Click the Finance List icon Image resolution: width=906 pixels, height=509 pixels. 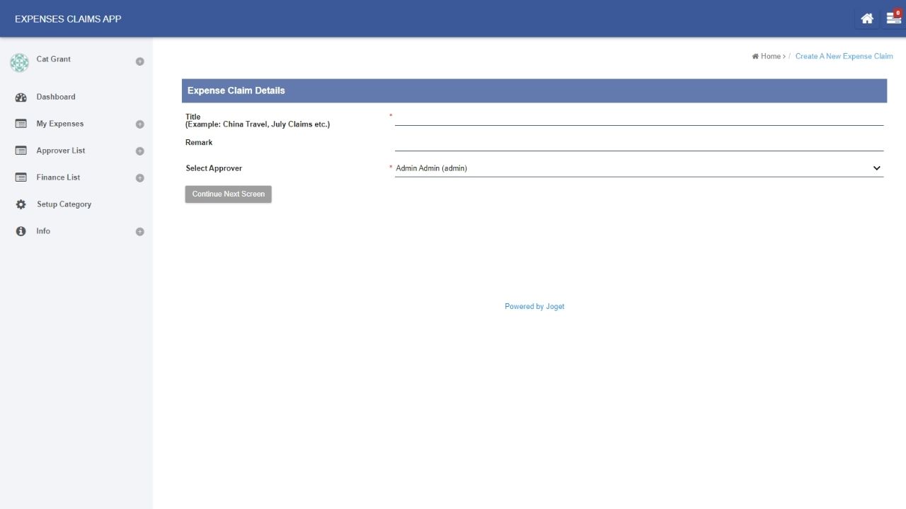click(x=21, y=177)
